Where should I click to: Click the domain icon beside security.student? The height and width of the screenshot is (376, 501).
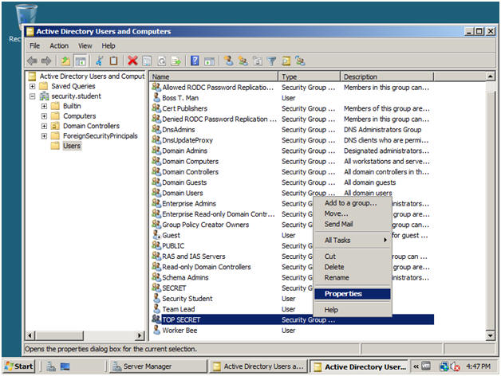click(44, 96)
